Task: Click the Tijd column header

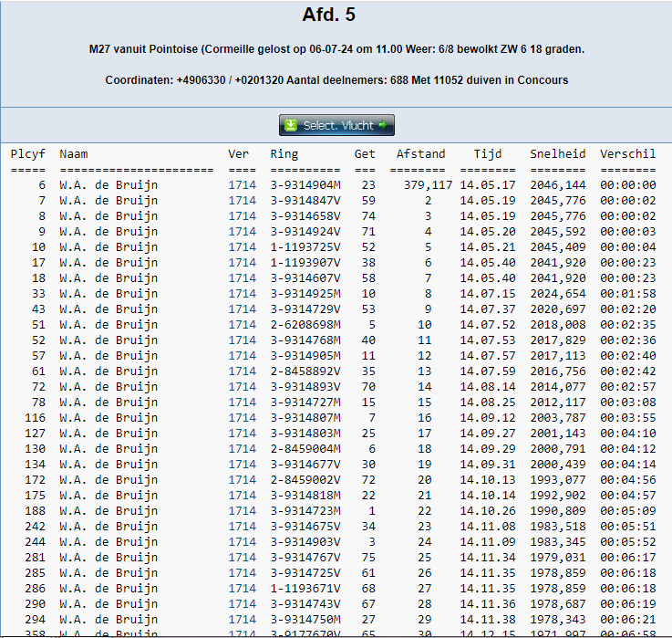Action: coord(488,154)
